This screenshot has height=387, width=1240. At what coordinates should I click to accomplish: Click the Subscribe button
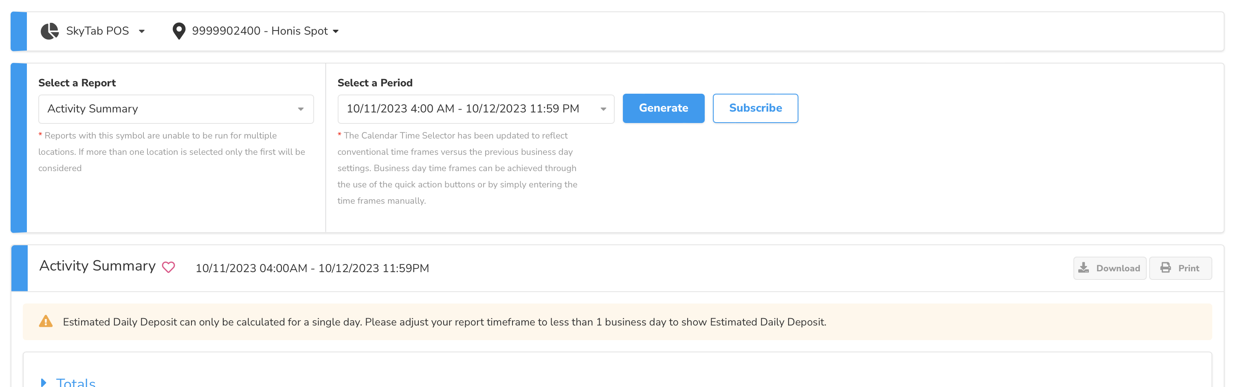tap(755, 108)
